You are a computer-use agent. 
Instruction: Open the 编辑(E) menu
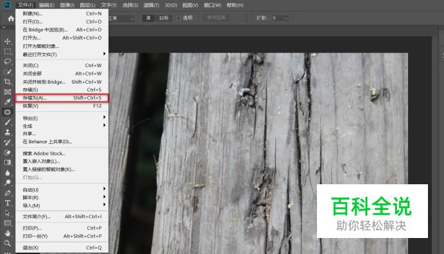click(46, 5)
